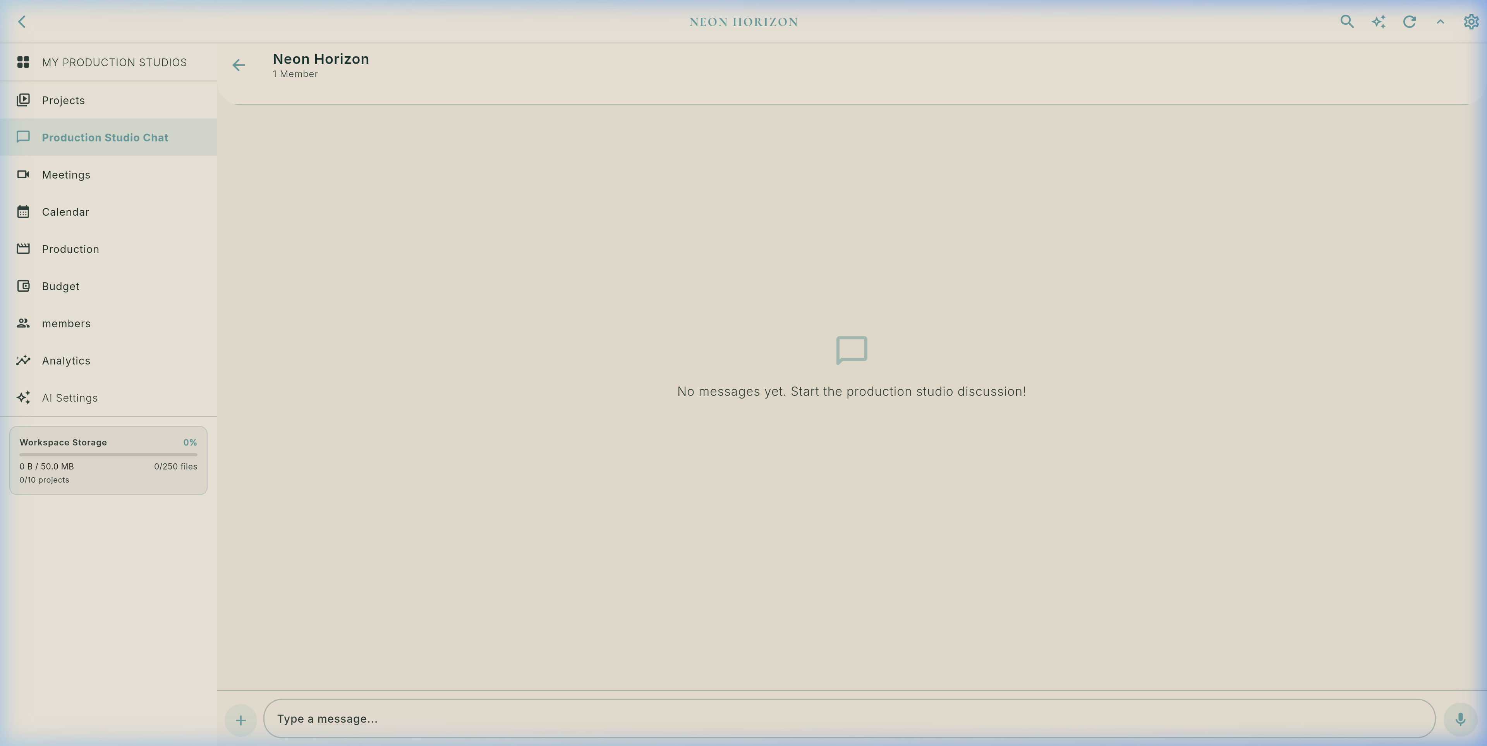This screenshot has height=746, width=1487.
Task: Click the Analytics chart icon
Action: click(x=23, y=360)
